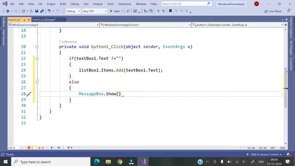
Task: Open the Start button dropdown arrow
Action: pos(122,11)
